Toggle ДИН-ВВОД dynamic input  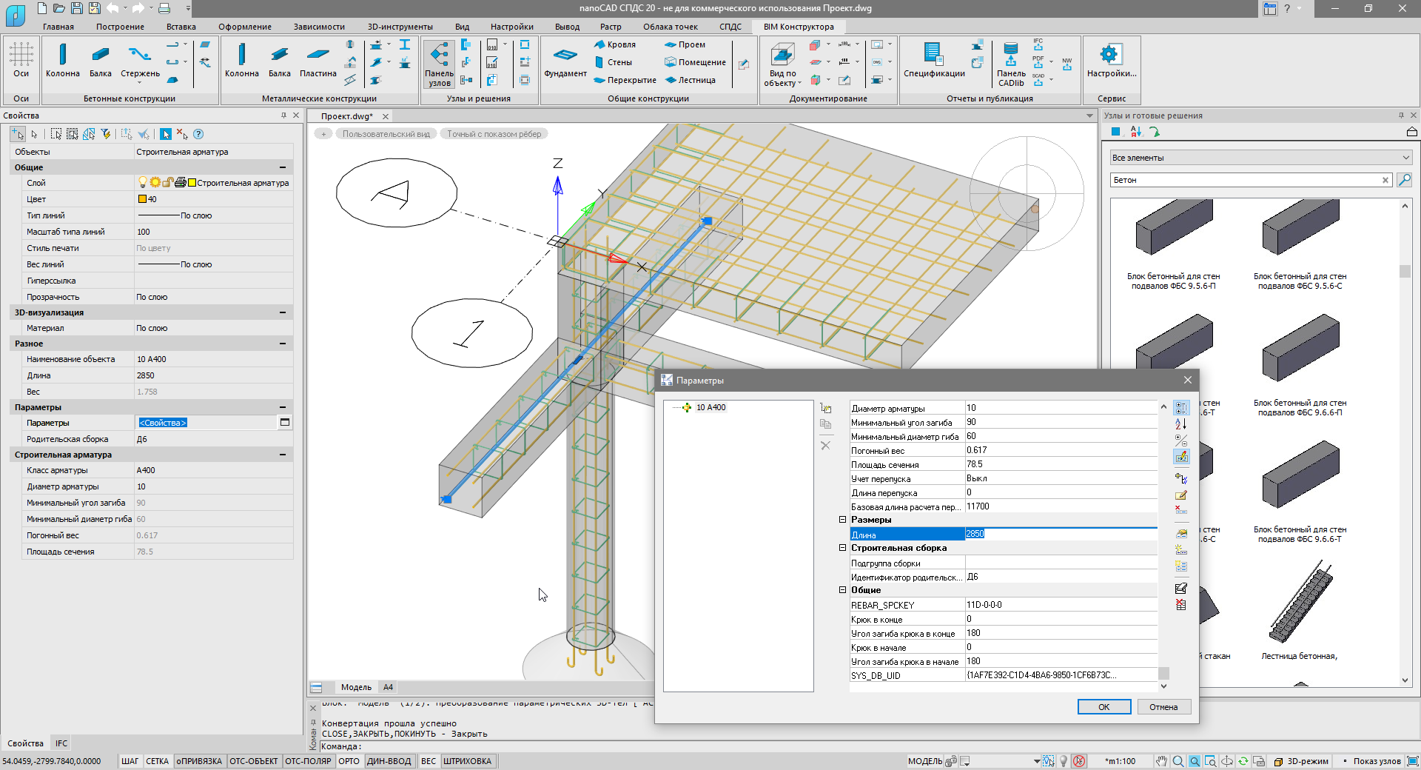[389, 761]
